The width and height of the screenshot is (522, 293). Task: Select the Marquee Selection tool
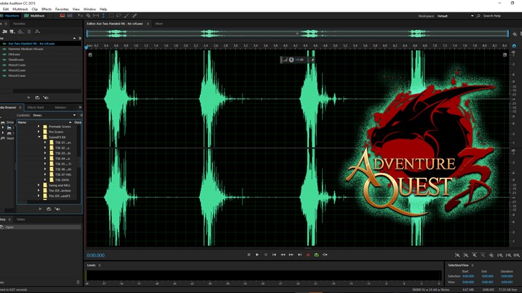111,16
